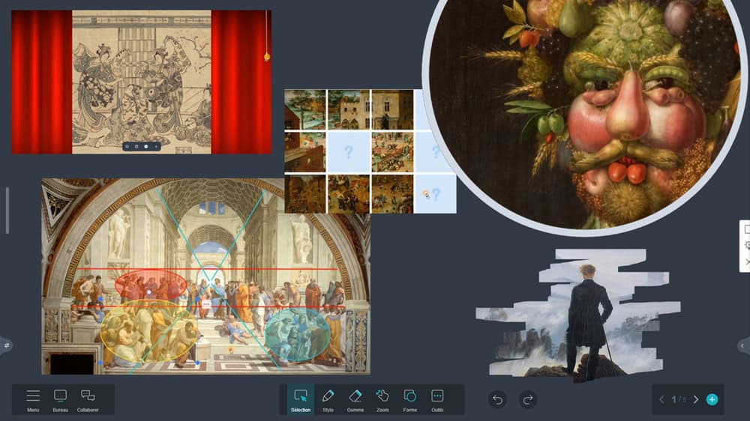Viewport: 750px width, 421px height.
Task: Click the left edge swap arrows tab
Action: [x=6, y=345]
